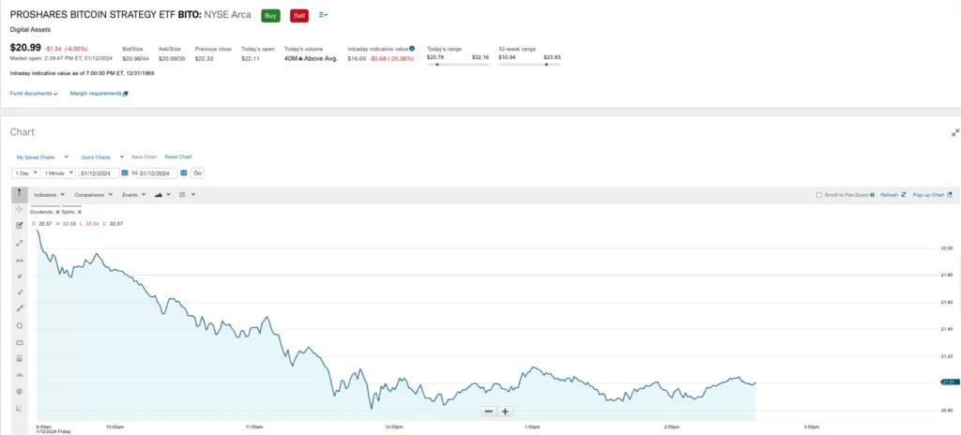Select the arc drawing tool
This screenshot has width=961, height=435.
tap(19, 375)
